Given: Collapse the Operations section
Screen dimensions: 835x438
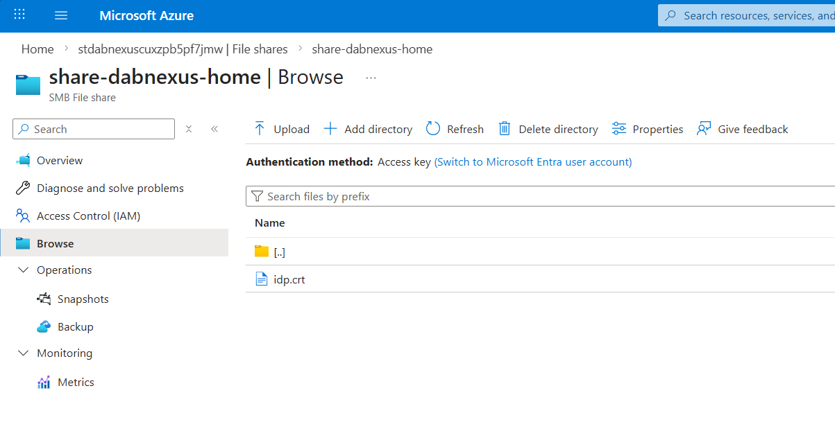Looking at the screenshot, I should (24, 270).
